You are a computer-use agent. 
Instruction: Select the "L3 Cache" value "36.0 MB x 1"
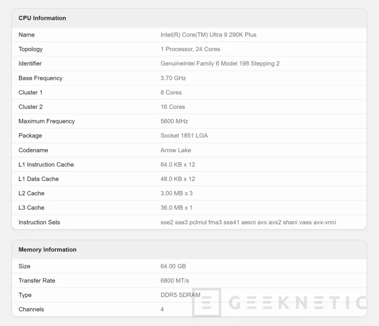tap(174, 208)
